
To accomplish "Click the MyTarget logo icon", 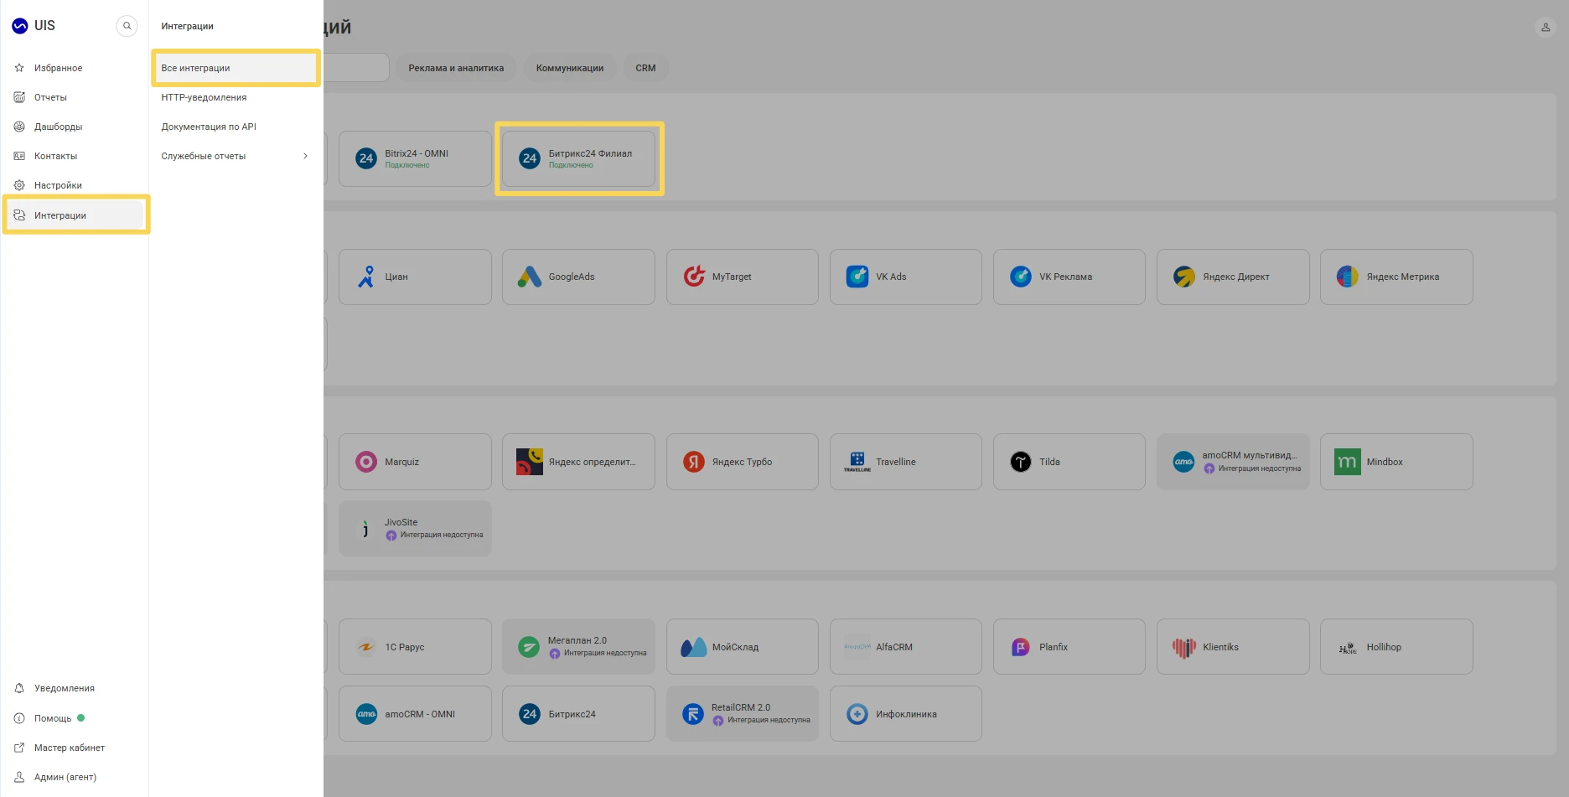I will click(694, 277).
